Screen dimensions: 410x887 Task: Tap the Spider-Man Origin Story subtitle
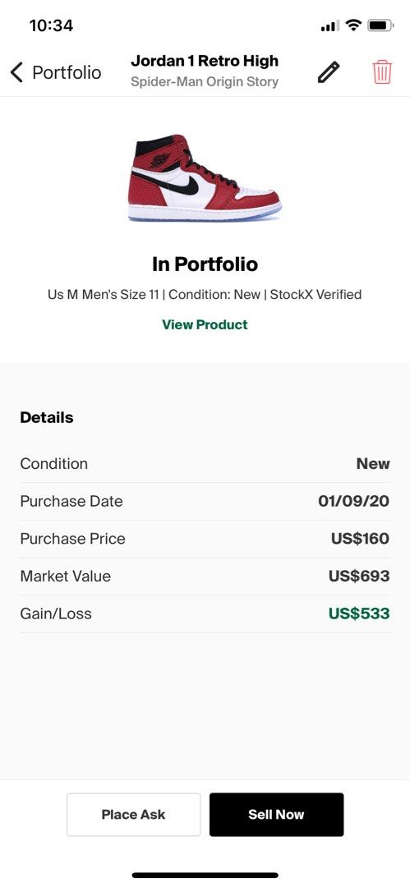tap(205, 82)
